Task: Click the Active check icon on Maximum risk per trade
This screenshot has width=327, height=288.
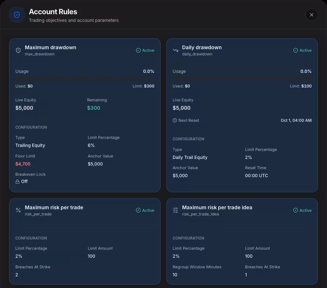Action: [138, 210]
